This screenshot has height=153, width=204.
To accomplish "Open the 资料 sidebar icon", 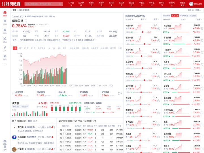I will [x=5, y=21].
